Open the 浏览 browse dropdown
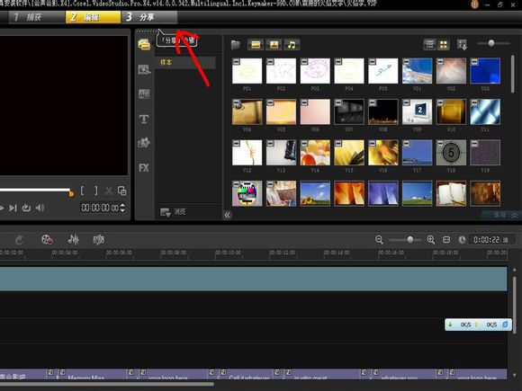 [x=173, y=212]
